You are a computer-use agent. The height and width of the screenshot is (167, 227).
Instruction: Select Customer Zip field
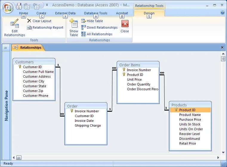coord(34,91)
